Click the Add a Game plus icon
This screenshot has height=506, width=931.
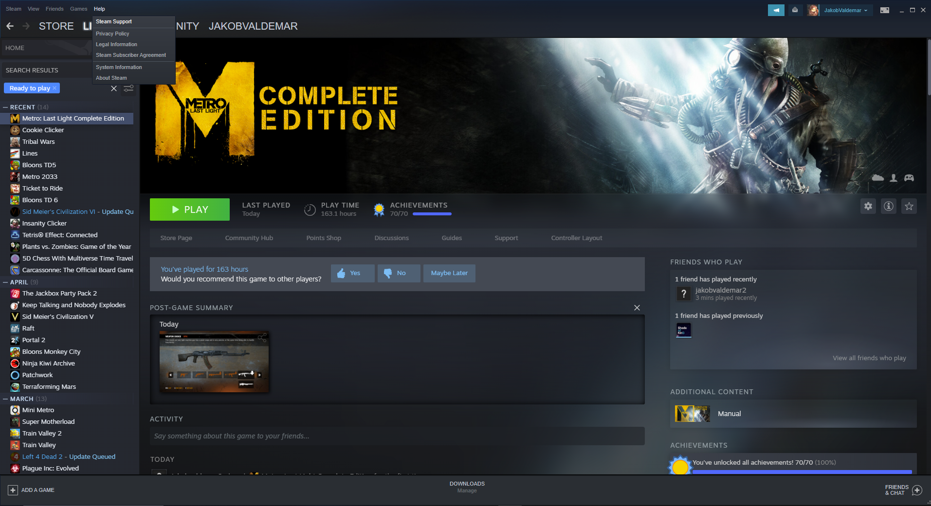click(x=13, y=490)
